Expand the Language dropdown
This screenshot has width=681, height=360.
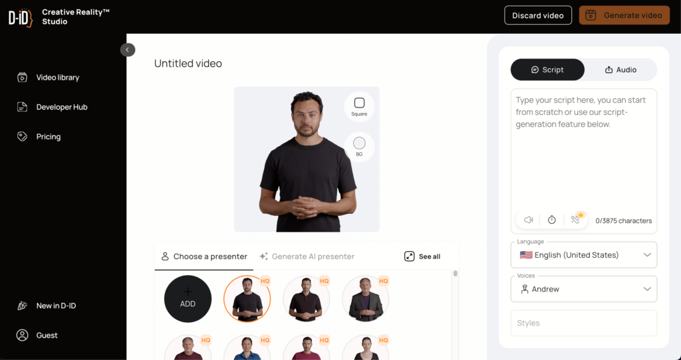(x=584, y=255)
